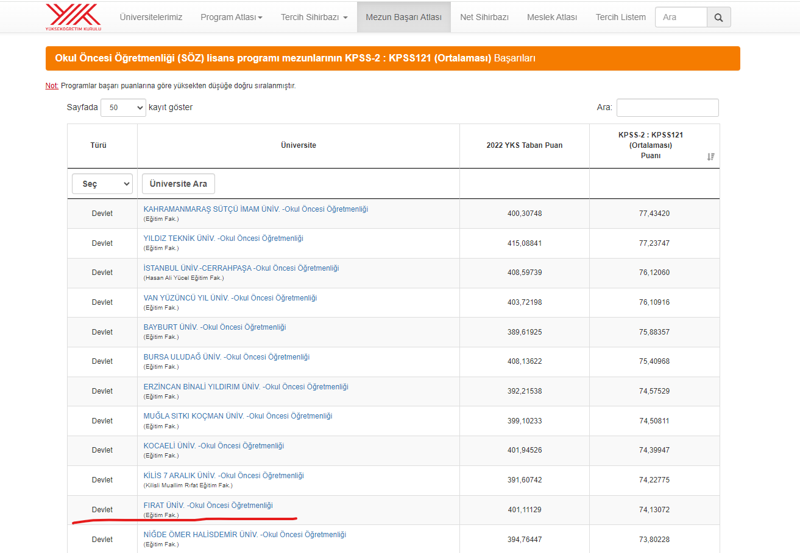Open Yıldız Teknik Üniv. link

(x=224, y=238)
